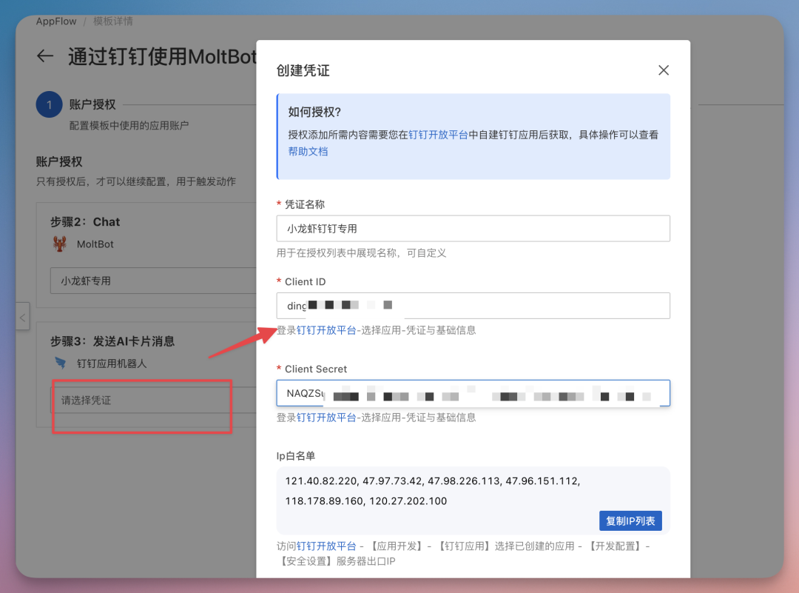This screenshot has width=799, height=593.
Task: Click the step 1 账户授权 numbered circle
Action: tap(48, 104)
